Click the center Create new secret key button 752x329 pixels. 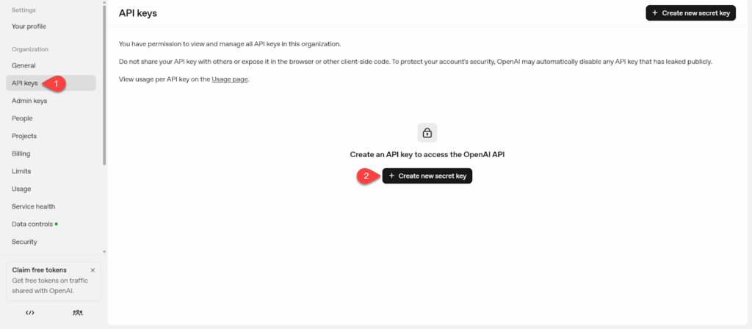[427, 176]
